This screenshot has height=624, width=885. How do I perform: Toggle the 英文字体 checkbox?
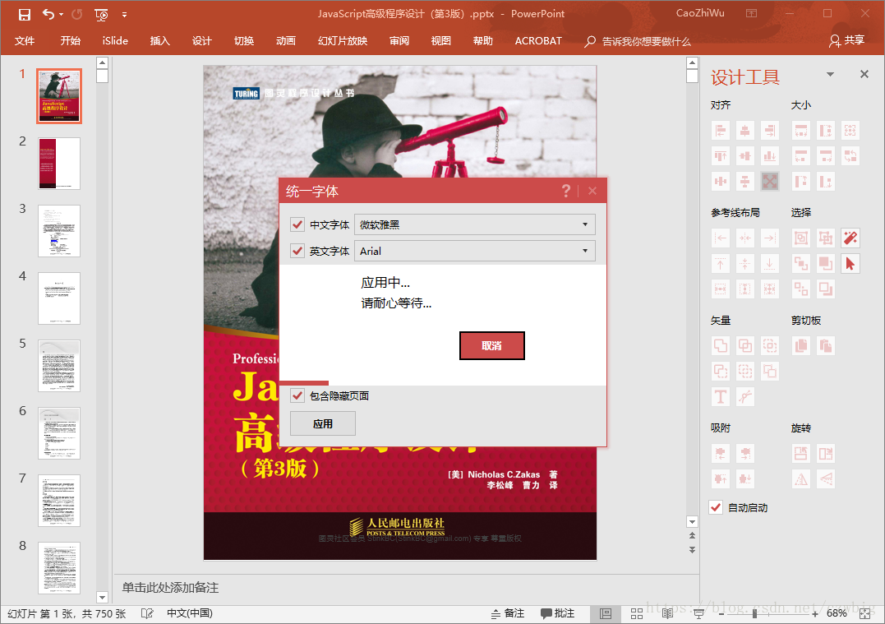coord(297,251)
